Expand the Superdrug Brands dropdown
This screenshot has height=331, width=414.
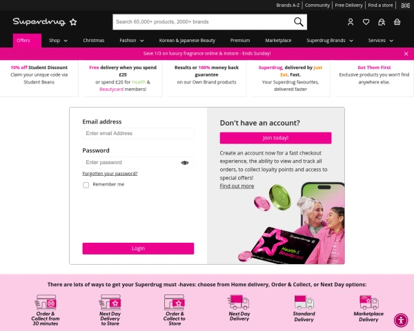[330, 41]
